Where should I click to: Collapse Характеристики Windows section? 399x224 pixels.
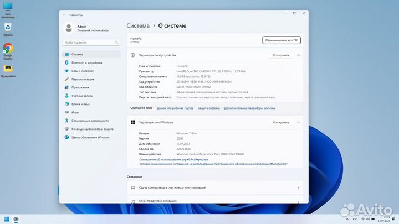pyautogui.click(x=299, y=122)
